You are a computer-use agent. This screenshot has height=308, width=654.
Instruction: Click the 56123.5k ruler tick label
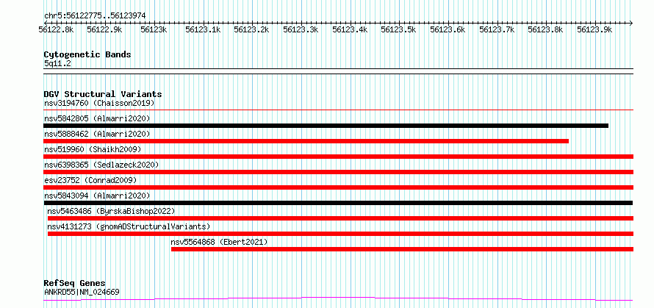click(x=399, y=29)
